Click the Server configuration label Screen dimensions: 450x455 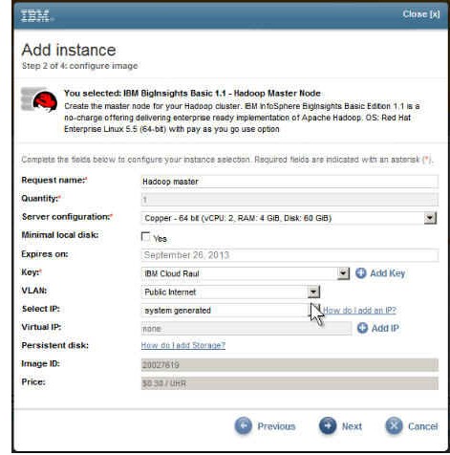click(x=67, y=217)
